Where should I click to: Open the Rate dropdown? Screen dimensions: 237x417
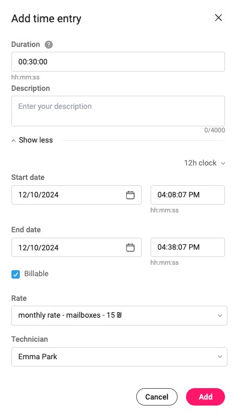point(119,315)
